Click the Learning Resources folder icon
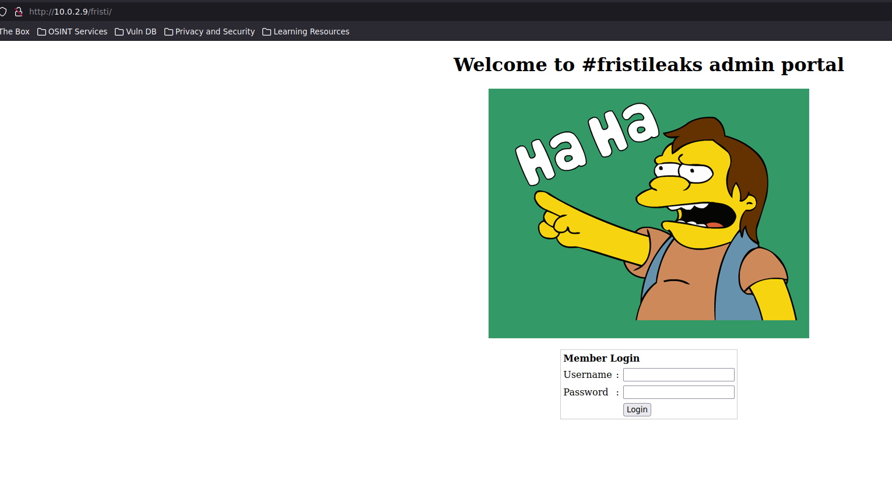Screen dimensions: 892x487 (x=266, y=32)
